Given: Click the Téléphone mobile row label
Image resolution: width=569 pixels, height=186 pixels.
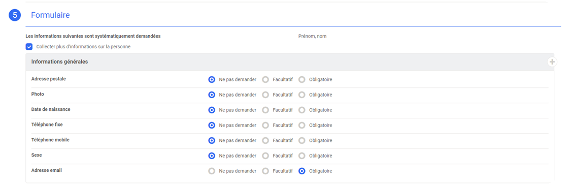Looking at the screenshot, I should tap(50, 140).
